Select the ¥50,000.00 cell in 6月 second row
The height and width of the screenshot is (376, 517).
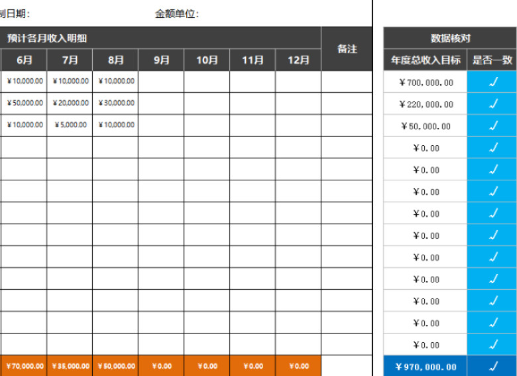click(x=24, y=103)
